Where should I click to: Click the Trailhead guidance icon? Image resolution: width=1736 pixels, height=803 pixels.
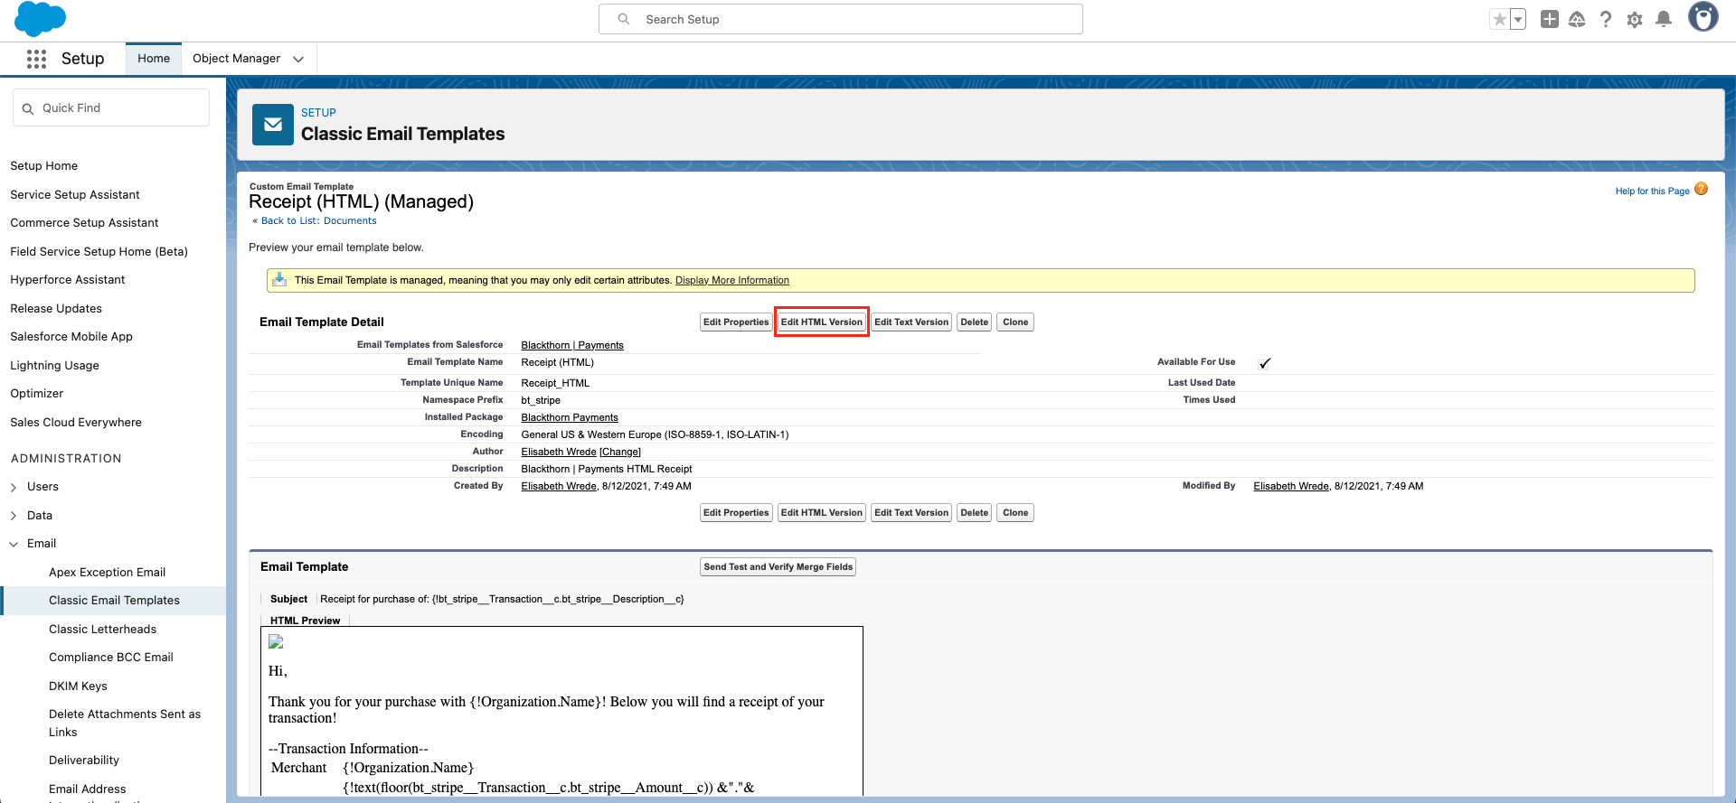pyautogui.click(x=1577, y=19)
